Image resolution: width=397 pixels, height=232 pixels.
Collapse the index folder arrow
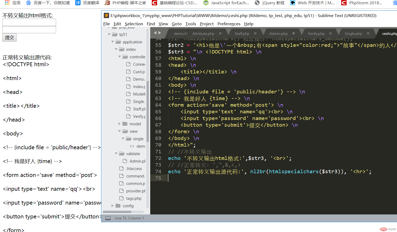click(x=116, y=49)
